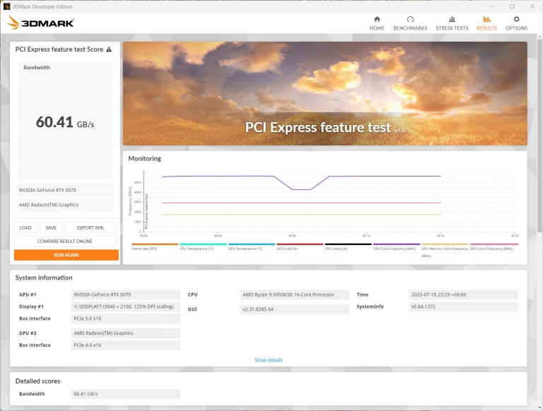This screenshot has width=543, height=411.
Task: Toggle the Frame rate (FPS) legend swatch
Action: pyautogui.click(x=155, y=244)
